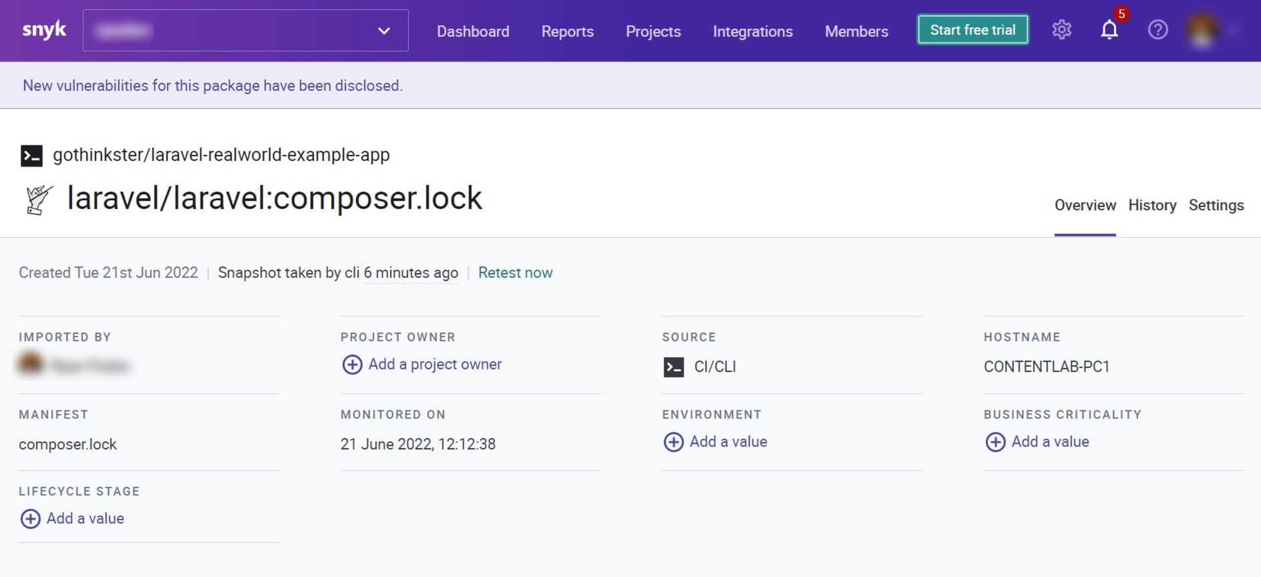Click the 6 minutes ago snapshot timestamp
This screenshot has width=1261, height=577.
[x=411, y=273]
